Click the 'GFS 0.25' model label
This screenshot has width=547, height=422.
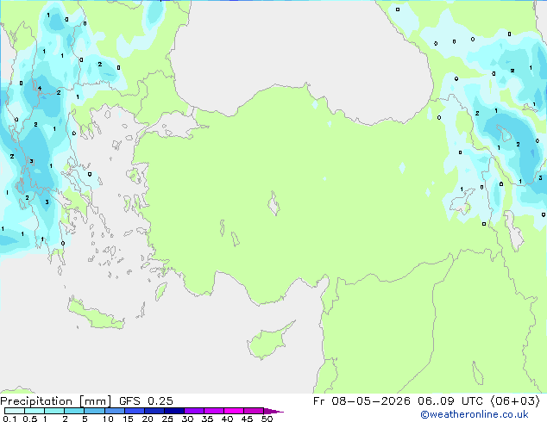click(x=146, y=401)
